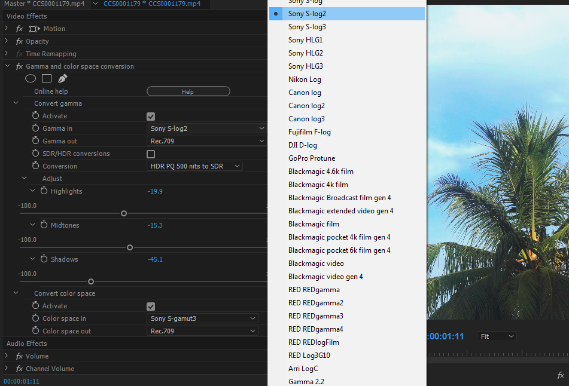Open the Color space in dropdown
Screen dimensions: 569x386
click(202, 318)
